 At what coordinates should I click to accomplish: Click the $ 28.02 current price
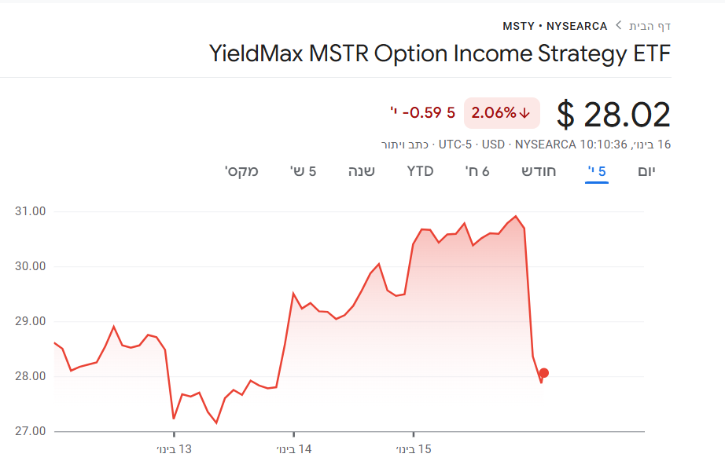click(x=613, y=115)
